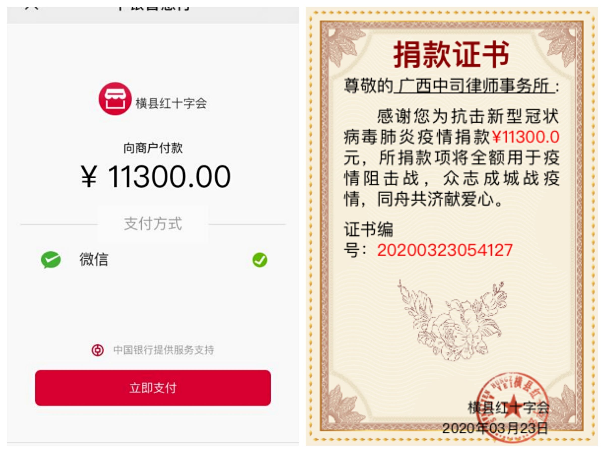The image size is (605, 453).
Task: Click the 向商户付款 label
Action: pyautogui.click(x=153, y=148)
